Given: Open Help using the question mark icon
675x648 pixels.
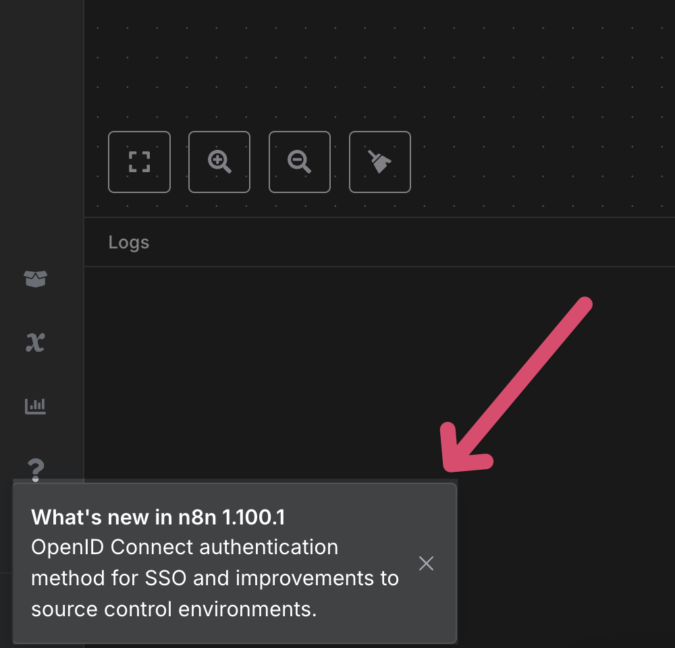Looking at the screenshot, I should click(x=34, y=470).
